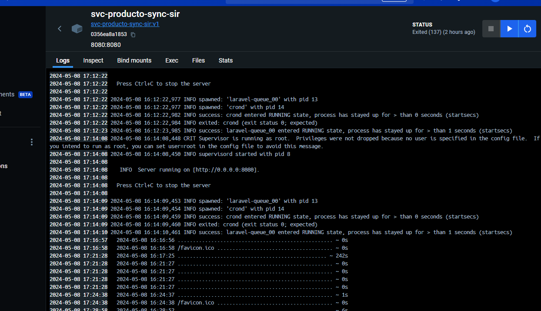Open the sidebar three-dot menu
The image size is (541, 311).
pyautogui.click(x=31, y=142)
